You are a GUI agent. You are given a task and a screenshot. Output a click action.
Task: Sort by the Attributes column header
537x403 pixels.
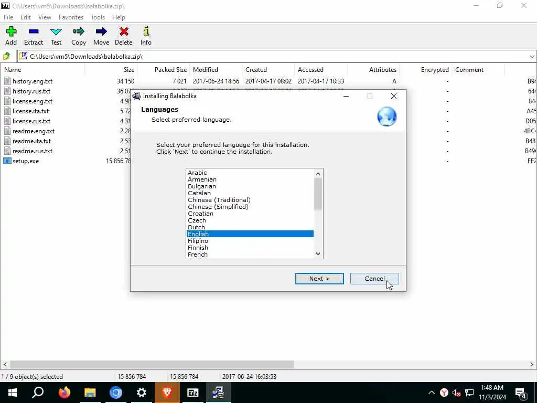pyautogui.click(x=373, y=70)
